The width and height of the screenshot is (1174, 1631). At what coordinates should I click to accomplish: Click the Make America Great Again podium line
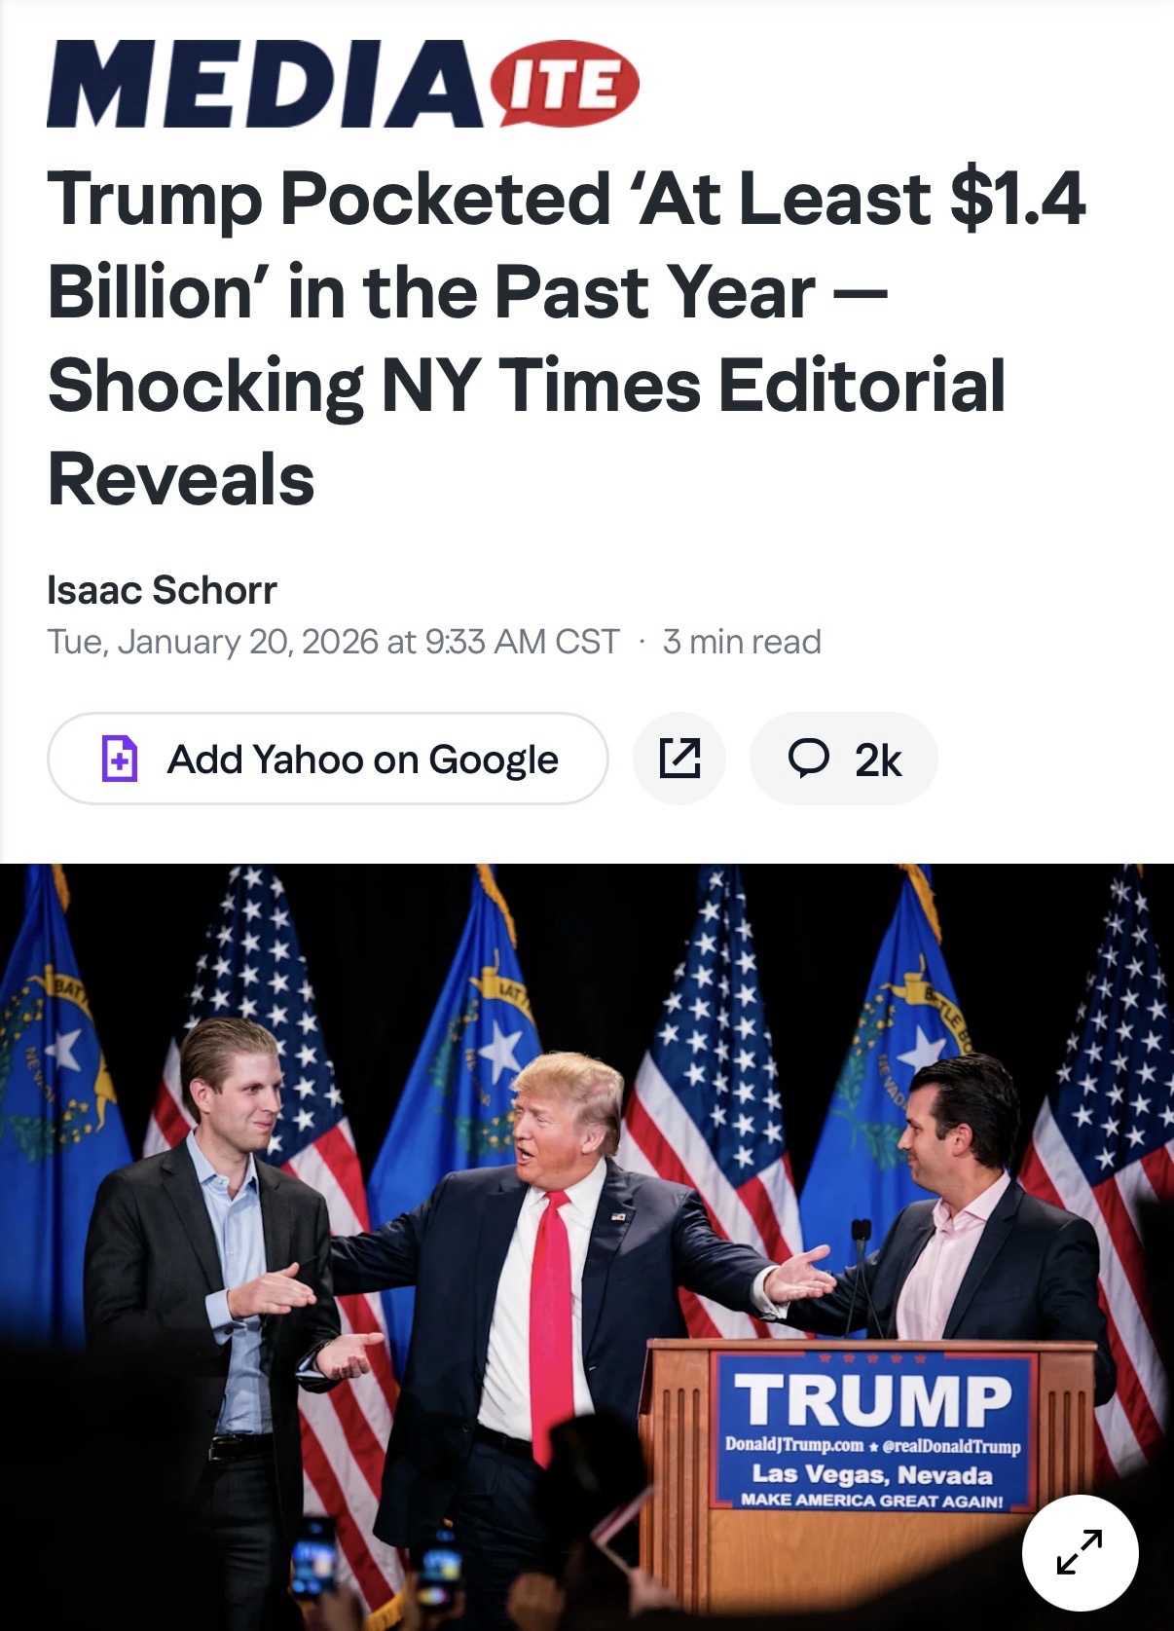coord(872,1501)
